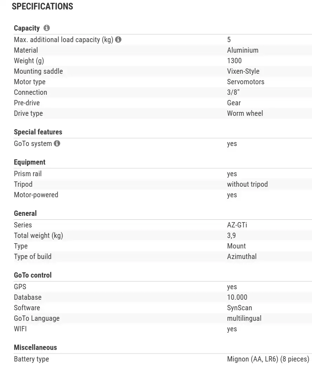The height and width of the screenshot is (372, 312).
Task: Select the Servomotors motor type value
Action: (246, 82)
